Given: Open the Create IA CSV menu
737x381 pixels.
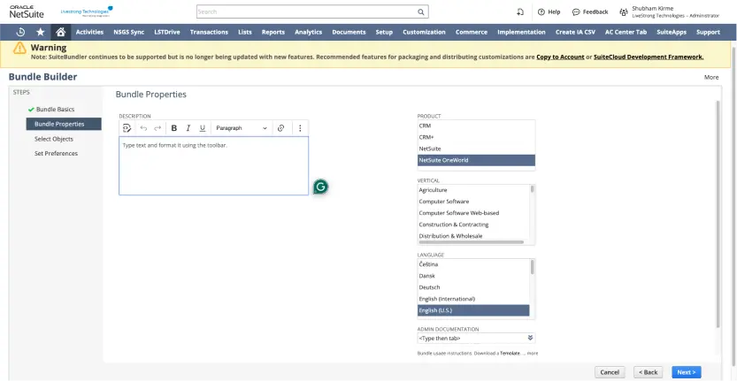Looking at the screenshot, I should [x=575, y=32].
